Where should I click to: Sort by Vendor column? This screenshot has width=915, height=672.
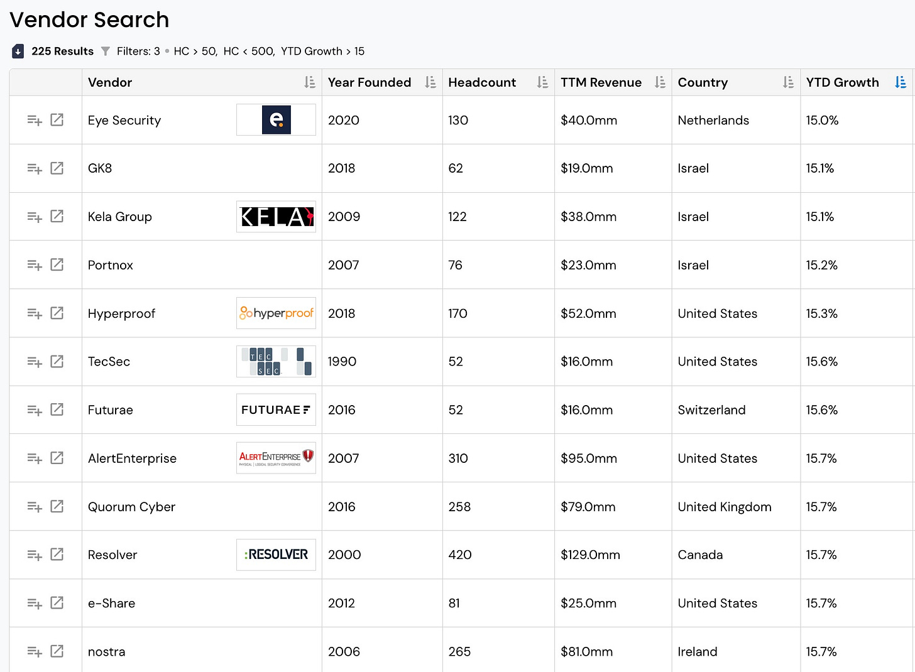point(310,82)
